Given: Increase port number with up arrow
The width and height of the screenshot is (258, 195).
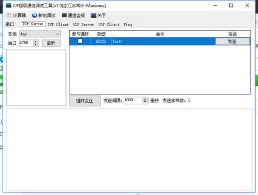Looking at the screenshot, I should 36,42.
